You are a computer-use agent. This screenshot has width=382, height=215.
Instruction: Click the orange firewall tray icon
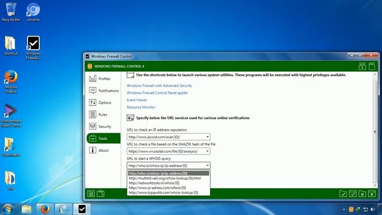click(351, 210)
